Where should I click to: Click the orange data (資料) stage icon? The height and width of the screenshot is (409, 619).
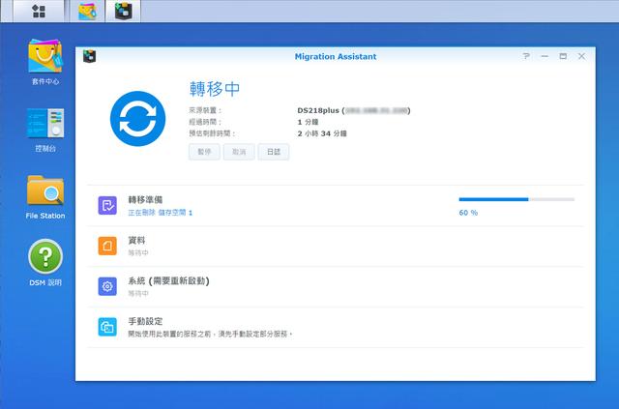(107, 246)
